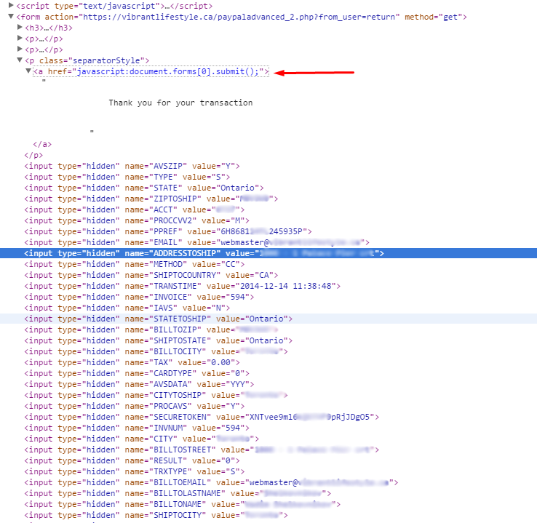Image resolution: width=537 pixels, height=523 pixels.
Task: Select the SHIPTOCOUNTRY hidden input line
Action: click(x=151, y=275)
